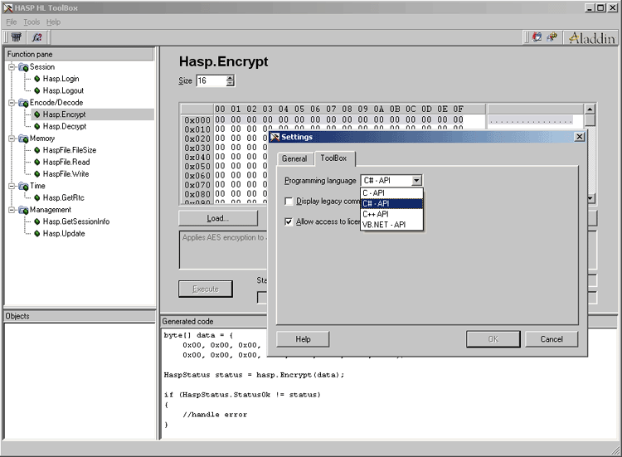
Task: Click the Aladdin logo
Action: (591, 38)
